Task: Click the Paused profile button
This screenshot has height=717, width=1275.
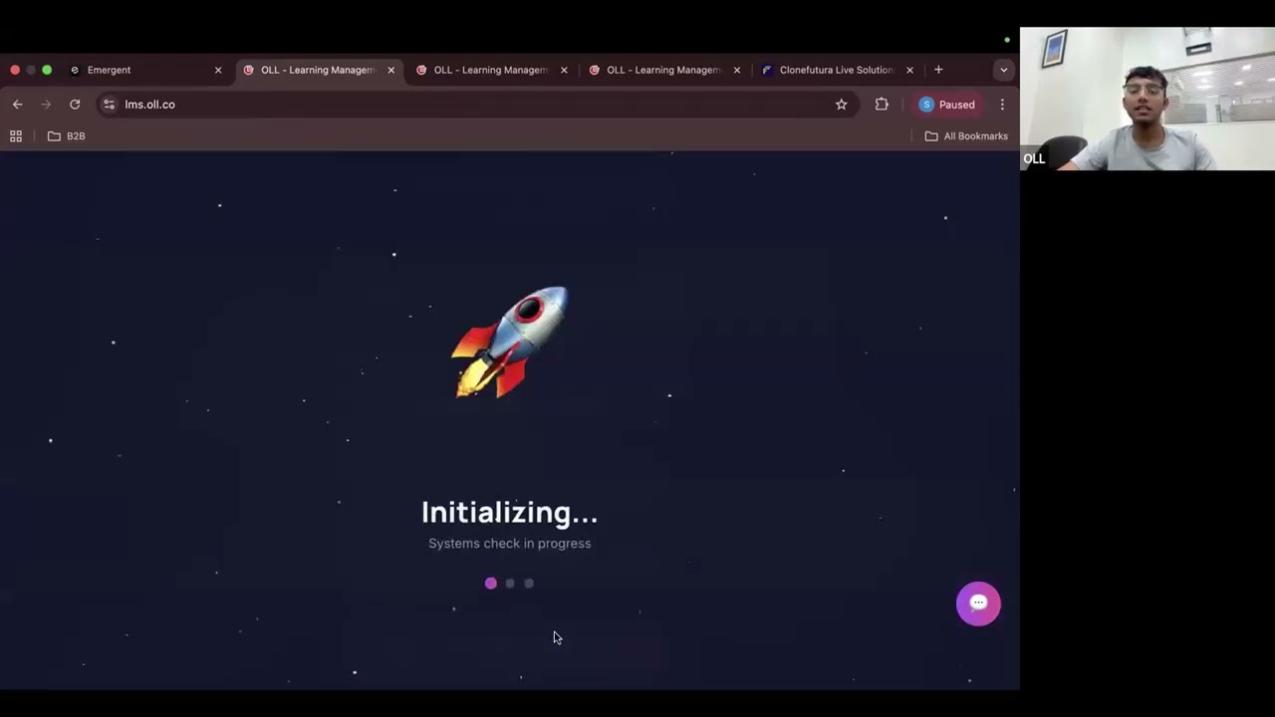Action: click(x=947, y=105)
